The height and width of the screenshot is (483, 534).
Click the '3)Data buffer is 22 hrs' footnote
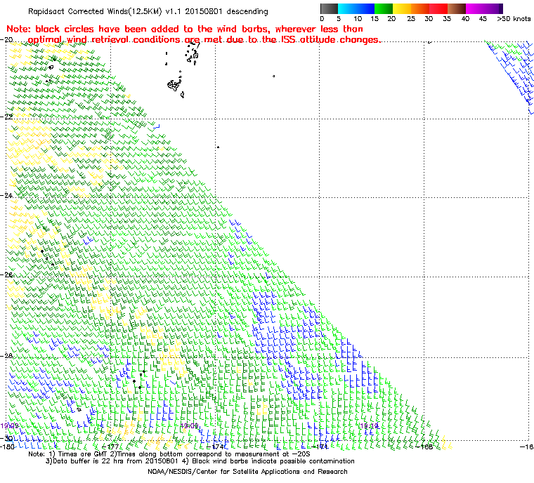coord(200,461)
